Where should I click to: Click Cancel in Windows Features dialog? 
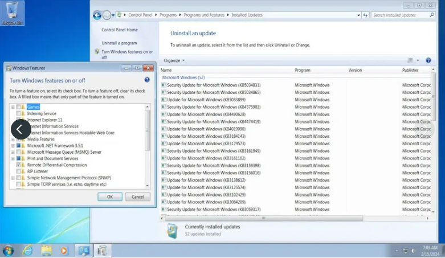138,196
